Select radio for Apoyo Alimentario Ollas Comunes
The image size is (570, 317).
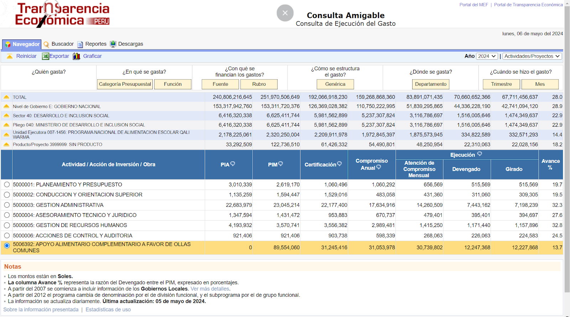(x=7, y=245)
